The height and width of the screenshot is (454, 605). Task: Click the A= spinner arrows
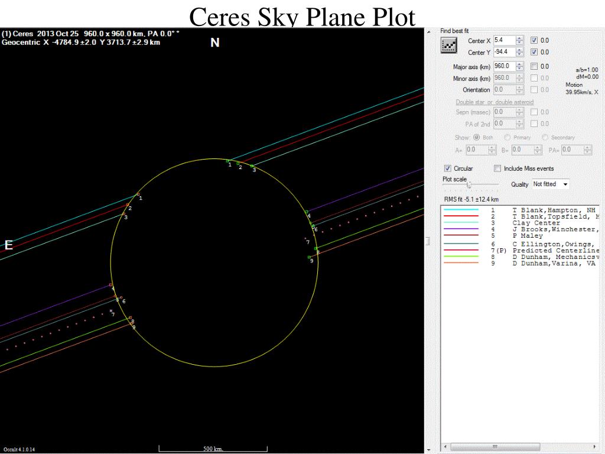pyautogui.click(x=492, y=150)
